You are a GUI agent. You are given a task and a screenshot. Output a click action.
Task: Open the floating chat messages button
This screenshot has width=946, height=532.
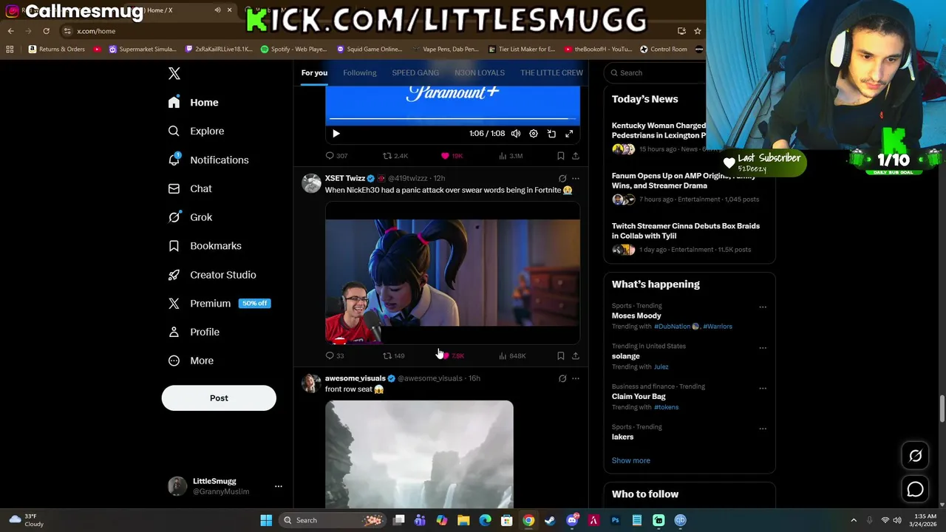915,489
